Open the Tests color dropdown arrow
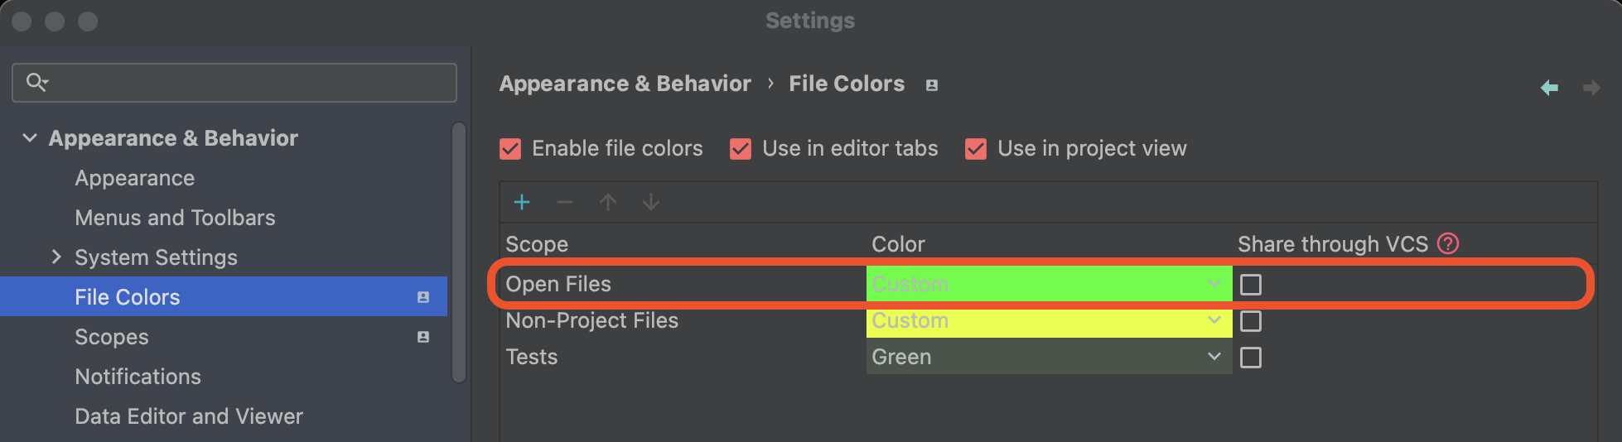The image size is (1622, 442). click(x=1214, y=357)
